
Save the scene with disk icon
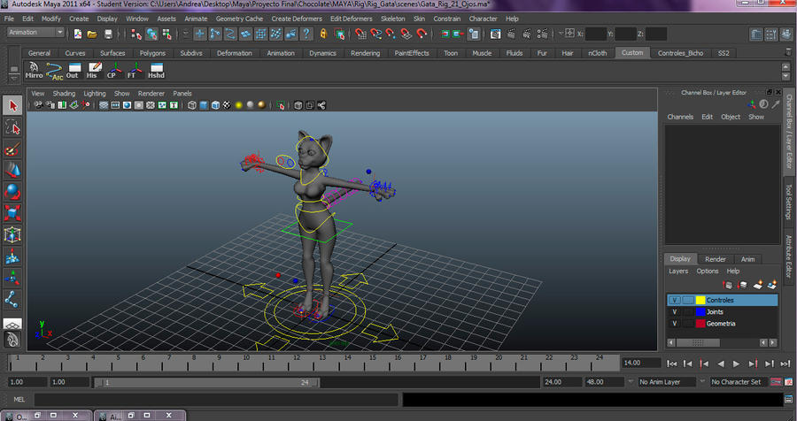(x=108, y=34)
